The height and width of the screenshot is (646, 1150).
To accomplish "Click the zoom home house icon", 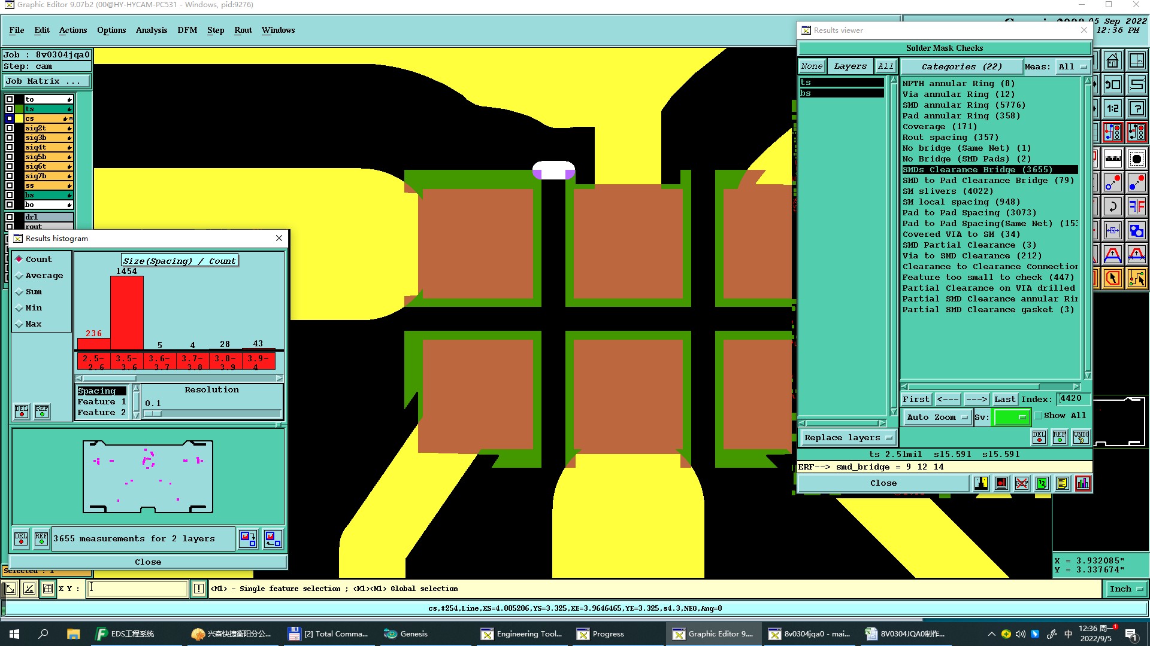I will (1113, 61).
